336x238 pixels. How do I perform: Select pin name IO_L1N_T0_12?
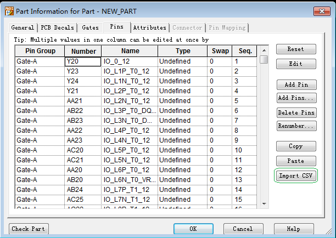(x=130, y=81)
